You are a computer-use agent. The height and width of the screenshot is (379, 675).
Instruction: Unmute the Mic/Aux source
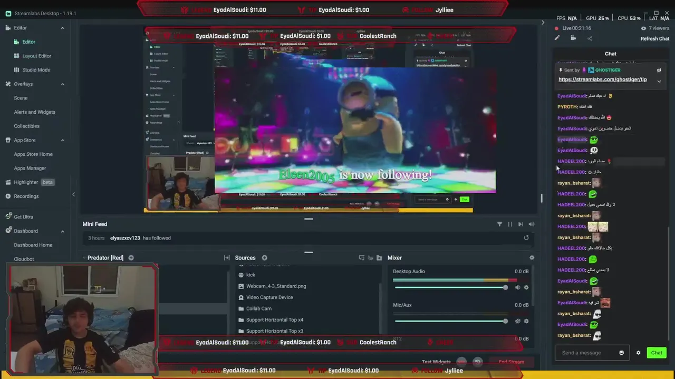pyautogui.click(x=517, y=321)
